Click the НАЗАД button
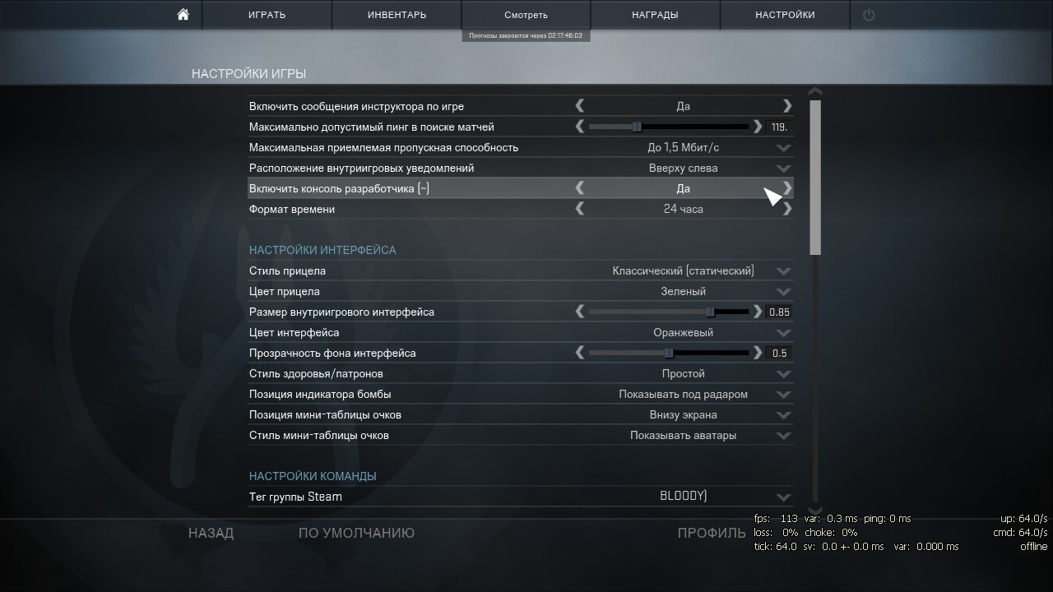 [x=211, y=533]
